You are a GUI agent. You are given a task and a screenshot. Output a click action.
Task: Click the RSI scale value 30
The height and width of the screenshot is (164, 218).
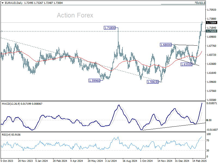pyautogui.click(x=208, y=151)
